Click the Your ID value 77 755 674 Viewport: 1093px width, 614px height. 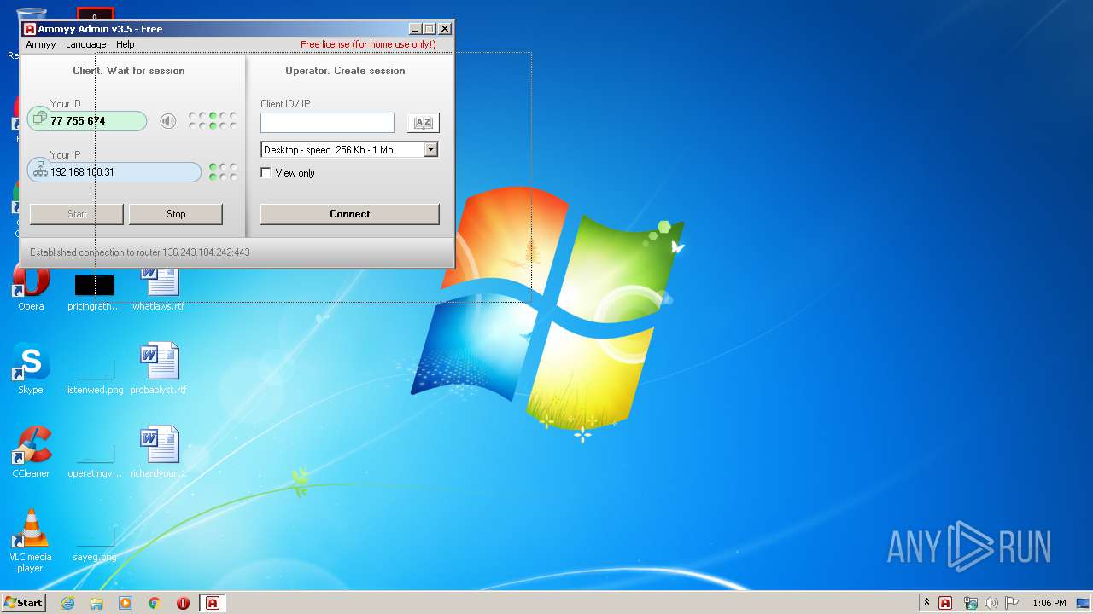pyautogui.click(x=78, y=121)
